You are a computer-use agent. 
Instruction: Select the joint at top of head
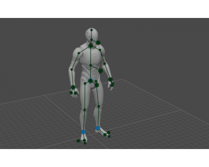pyautogui.click(x=92, y=30)
